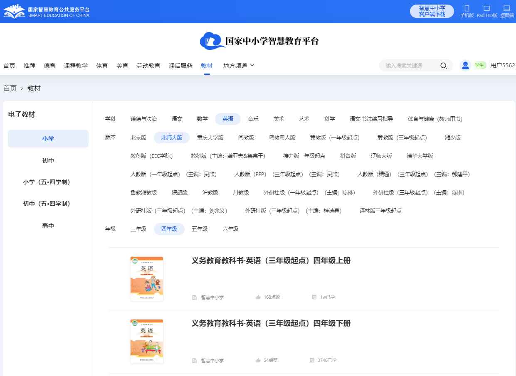Viewport: 516px width, 376px height.
Task: Click the study count icon beside 1w已学
Action: [x=314, y=297]
